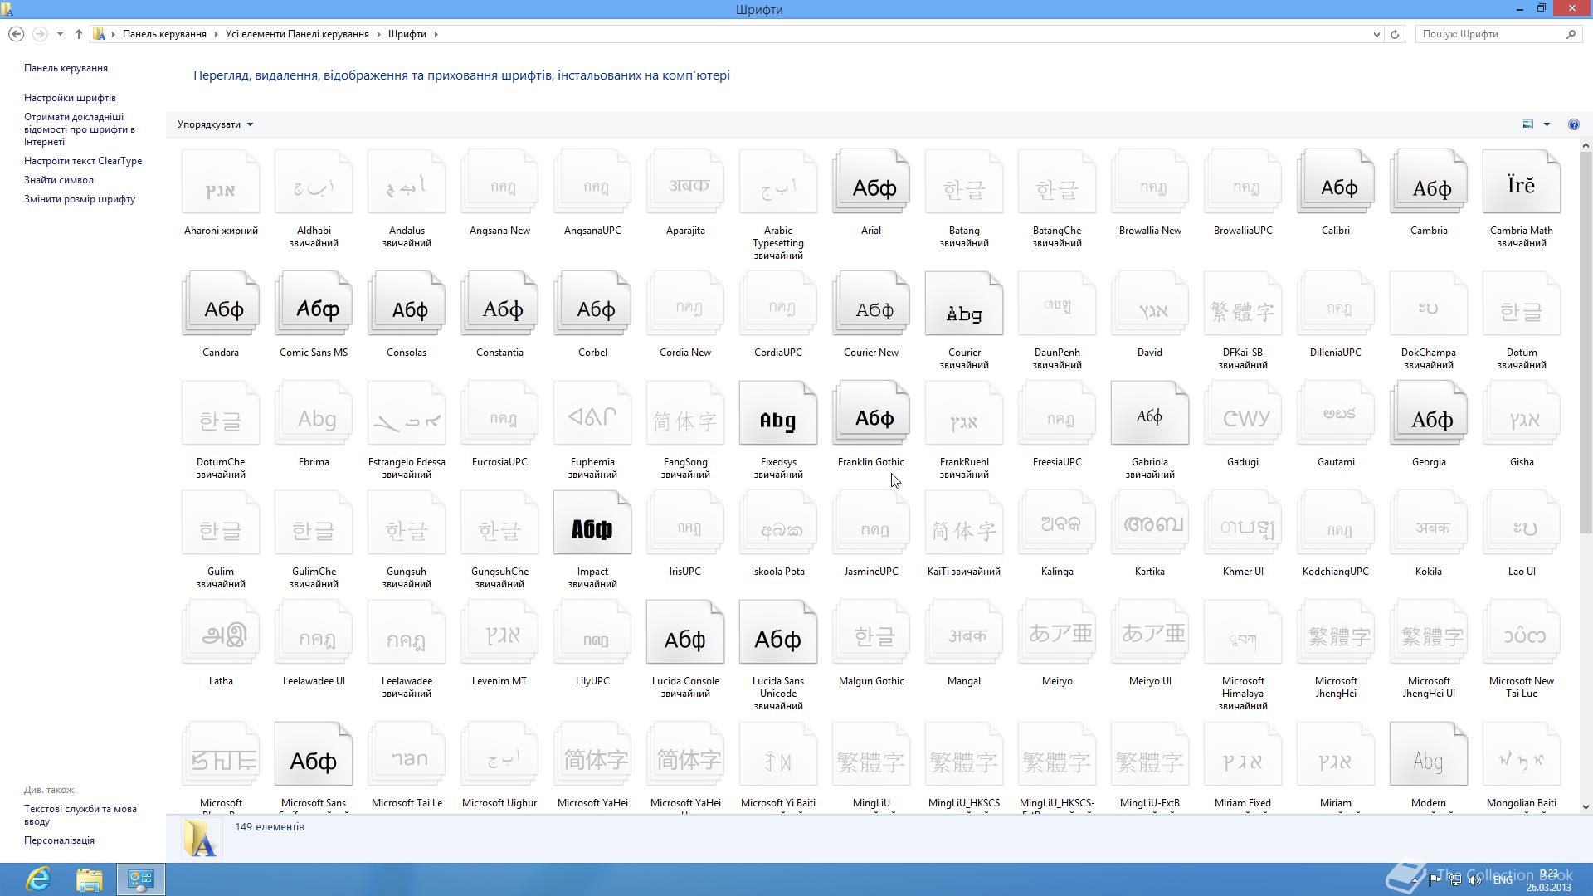
Task: Expand the address bar history dropdown
Action: click(1376, 34)
